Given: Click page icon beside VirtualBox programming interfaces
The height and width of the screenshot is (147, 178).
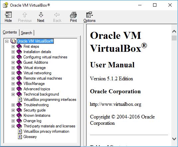Looking at the screenshot, I should click(x=20, y=100).
